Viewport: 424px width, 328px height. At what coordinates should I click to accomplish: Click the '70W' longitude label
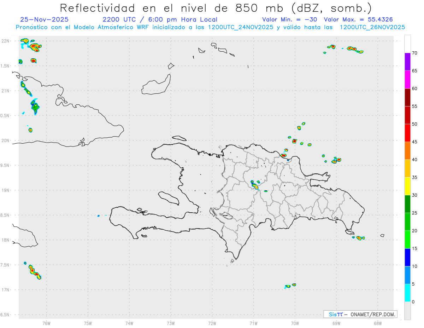coord(295,323)
